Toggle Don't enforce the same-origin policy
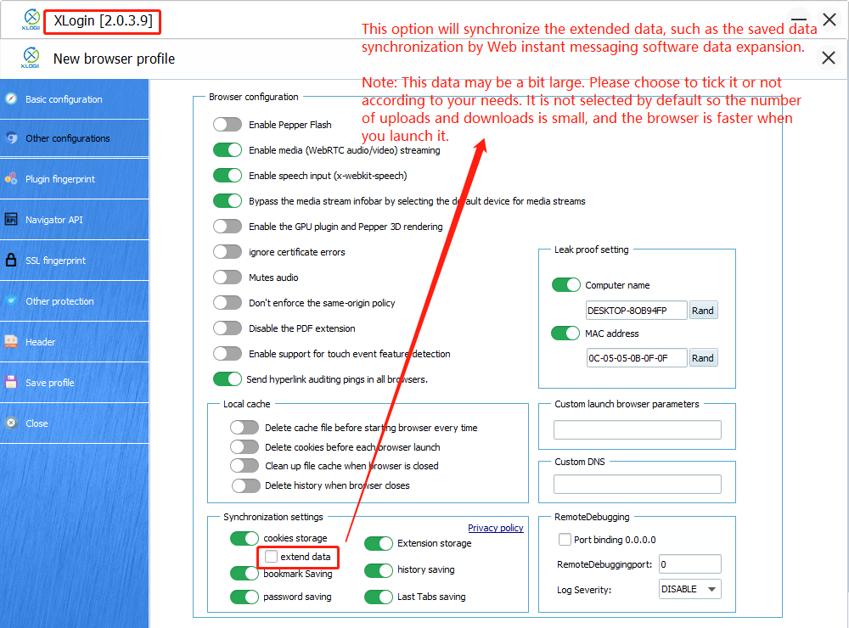The height and width of the screenshot is (628, 849). (x=228, y=303)
